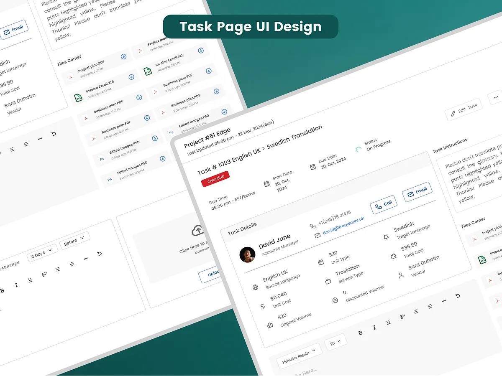
Task: Click discount badge icon beside Discounted Volume
Action: (x=335, y=300)
